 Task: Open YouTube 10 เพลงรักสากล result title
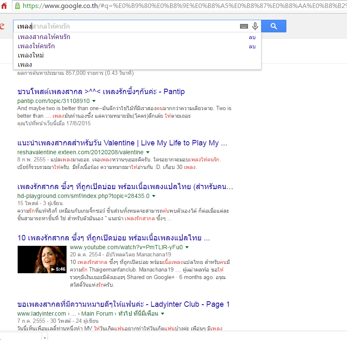pos(114,238)
